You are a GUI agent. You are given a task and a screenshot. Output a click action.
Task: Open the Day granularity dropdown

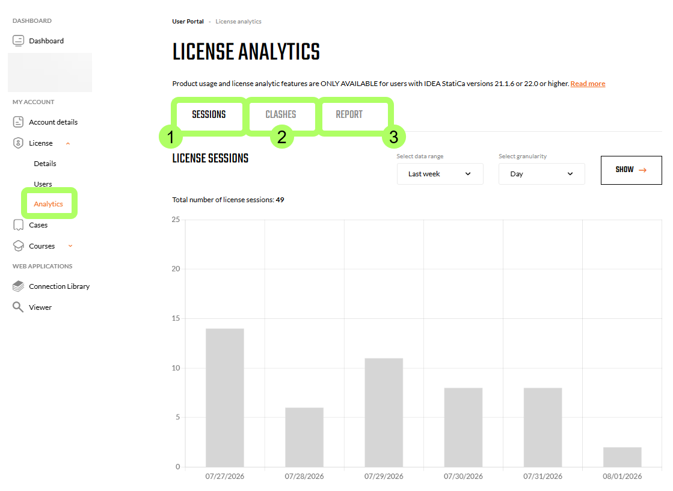[542, 174]
